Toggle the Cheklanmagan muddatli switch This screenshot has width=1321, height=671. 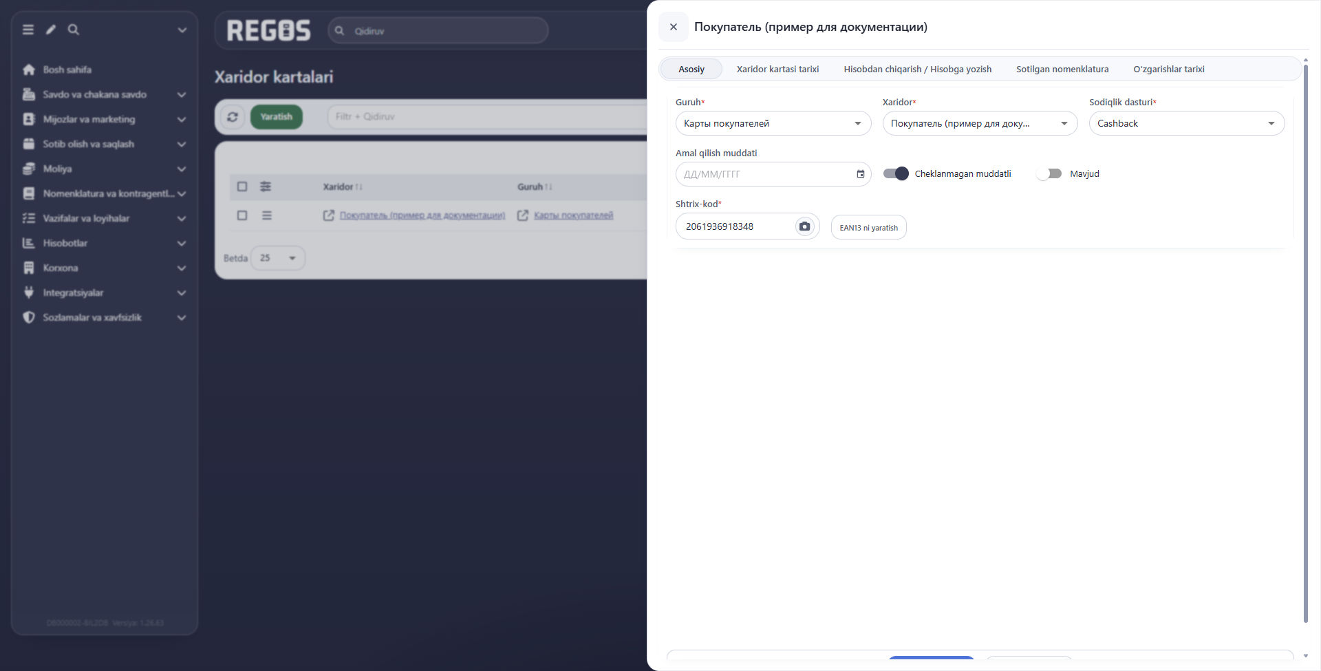coord(896,173)
